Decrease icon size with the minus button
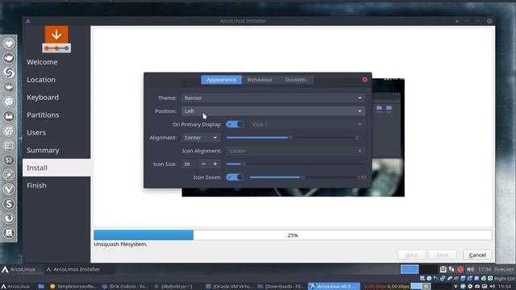The height and width of the screenshot is (290, 516). 203,164
